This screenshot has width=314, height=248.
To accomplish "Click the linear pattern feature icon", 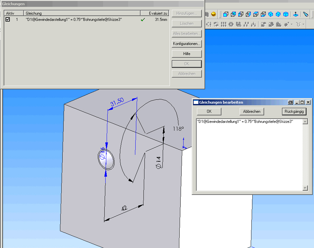I will (224, 24).
